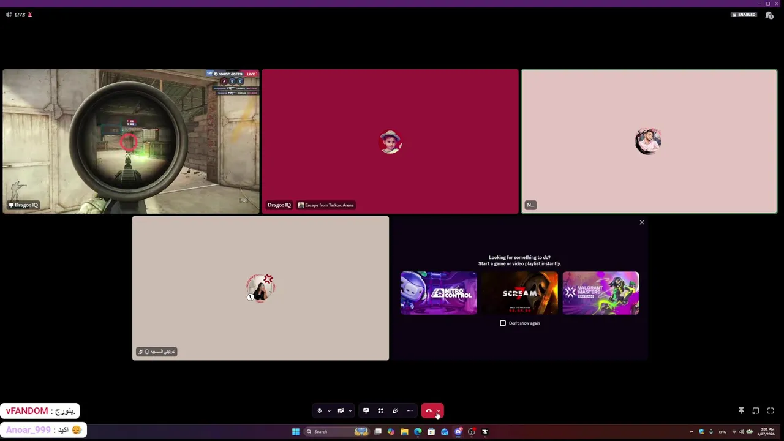Pin the call window with pushpin icon
784x441 pixels.
click(741, 411)
